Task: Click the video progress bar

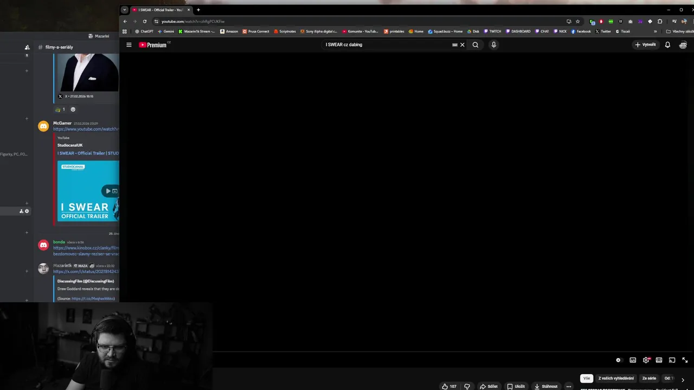Action: pyautogui.click(x=453, y=352)
